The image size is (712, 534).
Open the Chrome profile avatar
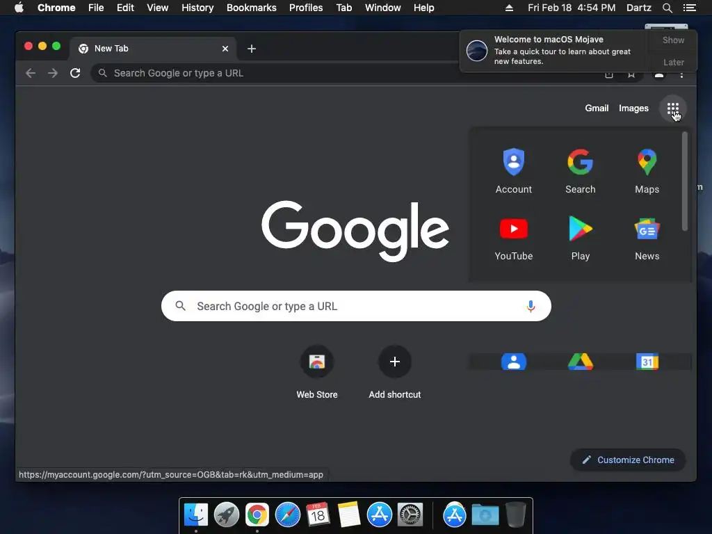coord(659,75)
